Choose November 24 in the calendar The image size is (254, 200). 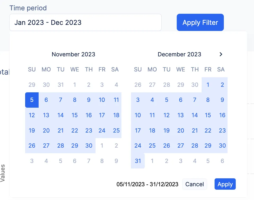tap(102, 130)
